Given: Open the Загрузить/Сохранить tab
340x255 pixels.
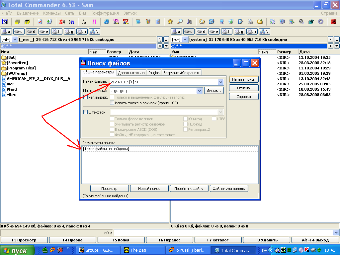Looking at the screenshot, I should (x=182, y=73).
